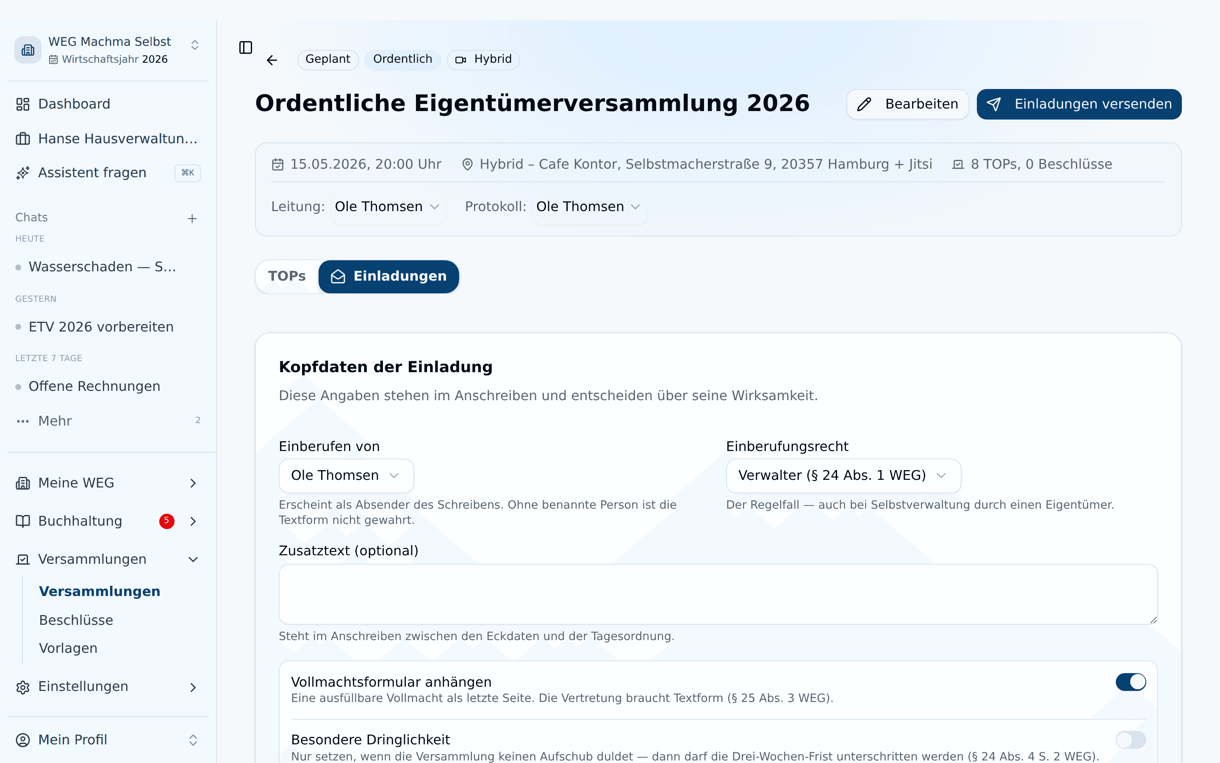Click the location pin icon

point(467,164)
